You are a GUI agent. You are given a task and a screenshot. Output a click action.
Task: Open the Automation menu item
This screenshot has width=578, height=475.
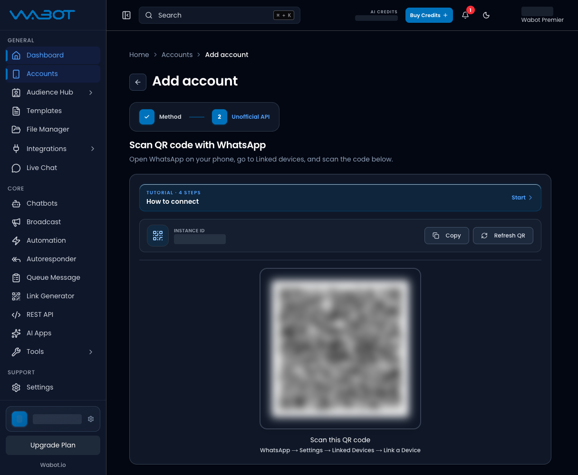pos(53,240)
